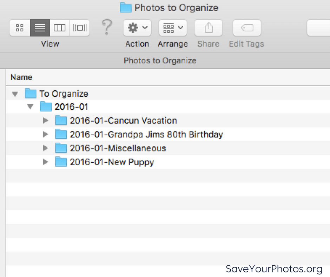This screenshot has width=330, height=277.
Task: Open the Arrange dropdown menu
Action: [173, 28]
